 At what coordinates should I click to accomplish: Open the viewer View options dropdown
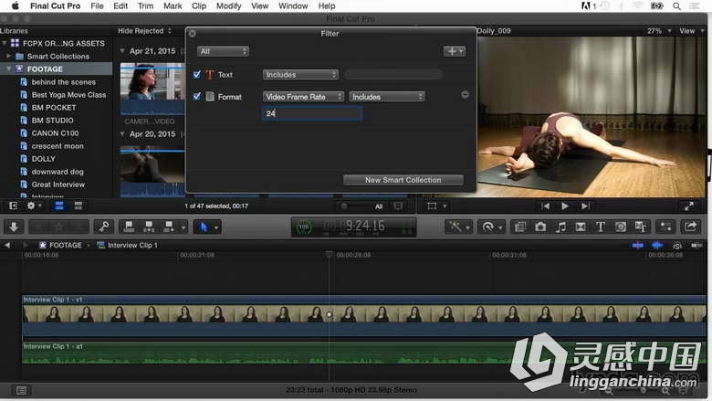(692, 31)
